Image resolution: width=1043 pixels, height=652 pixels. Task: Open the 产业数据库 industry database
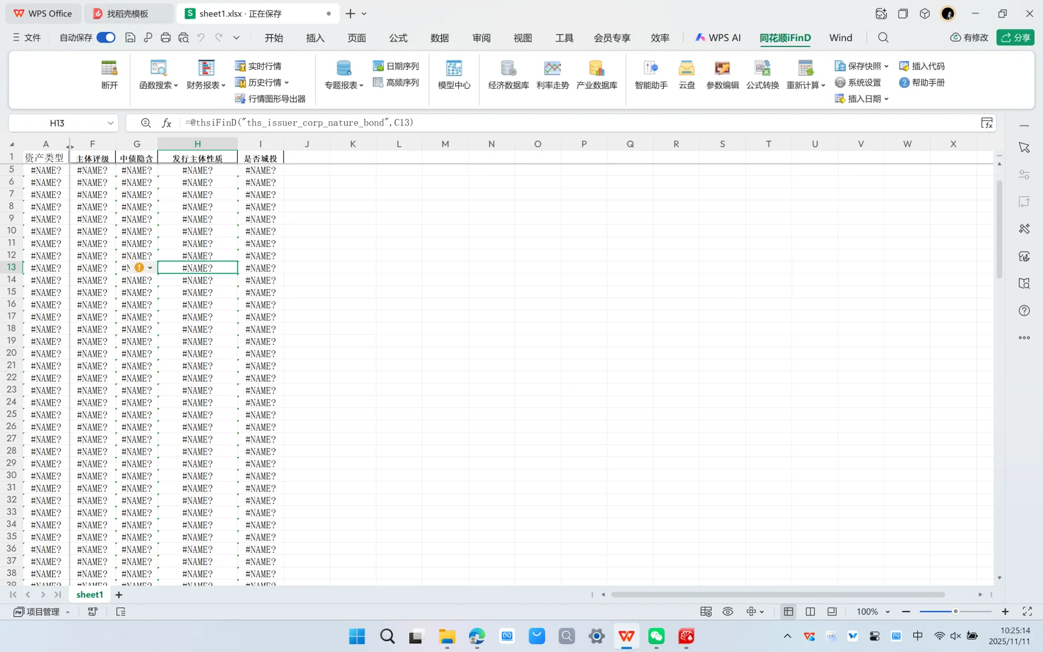click(x=596, y=75)
